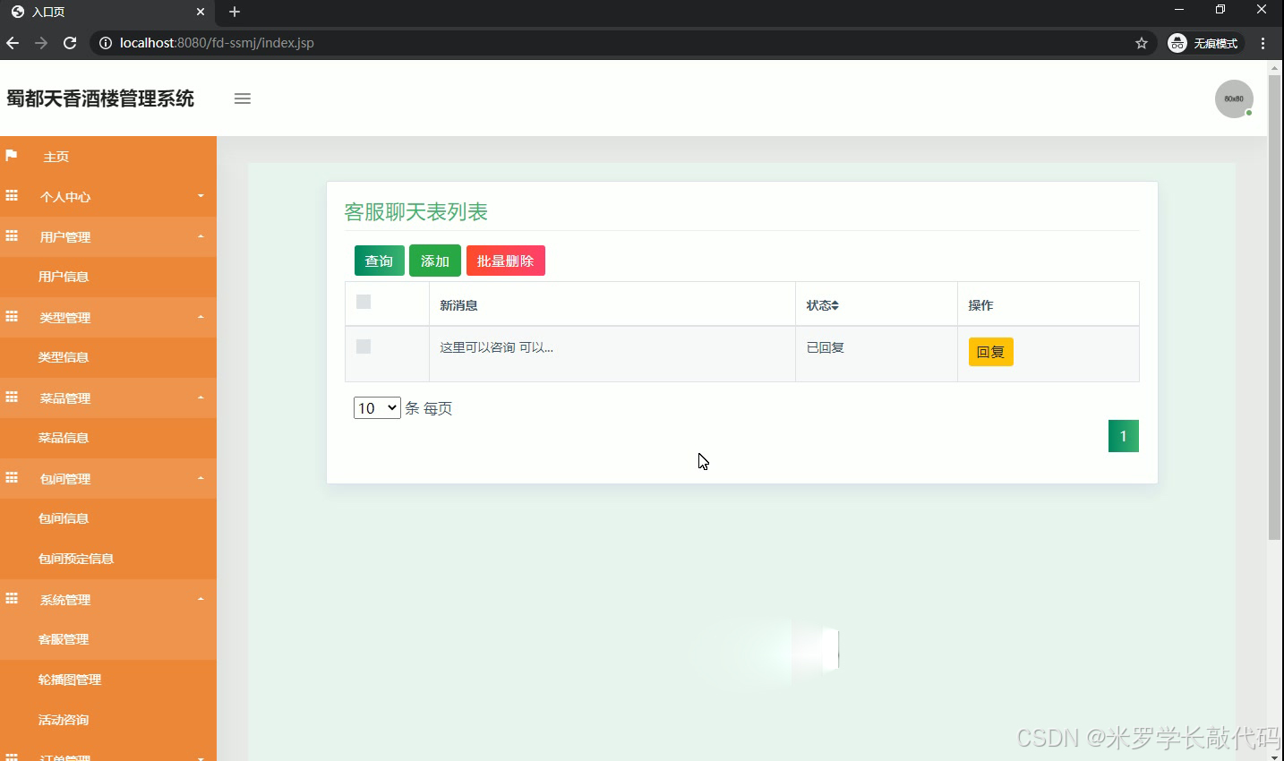
Task: Open the per-page count dropdown showing 10
Action: tap(376, 407)
